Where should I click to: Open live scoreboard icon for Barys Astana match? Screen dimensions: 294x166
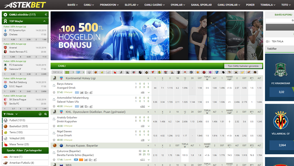point(77,92)
